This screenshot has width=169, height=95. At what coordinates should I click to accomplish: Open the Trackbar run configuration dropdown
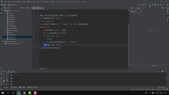(142, 5)
